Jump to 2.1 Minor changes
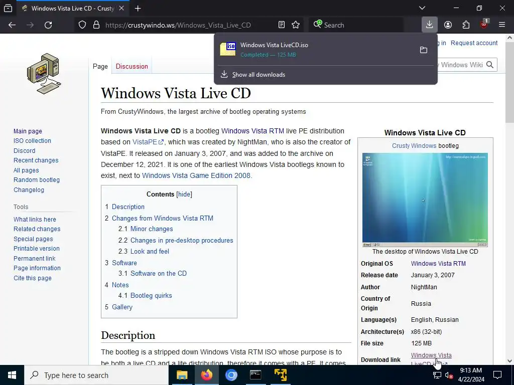This screenshot has width=514, height=385. point(146,229)
